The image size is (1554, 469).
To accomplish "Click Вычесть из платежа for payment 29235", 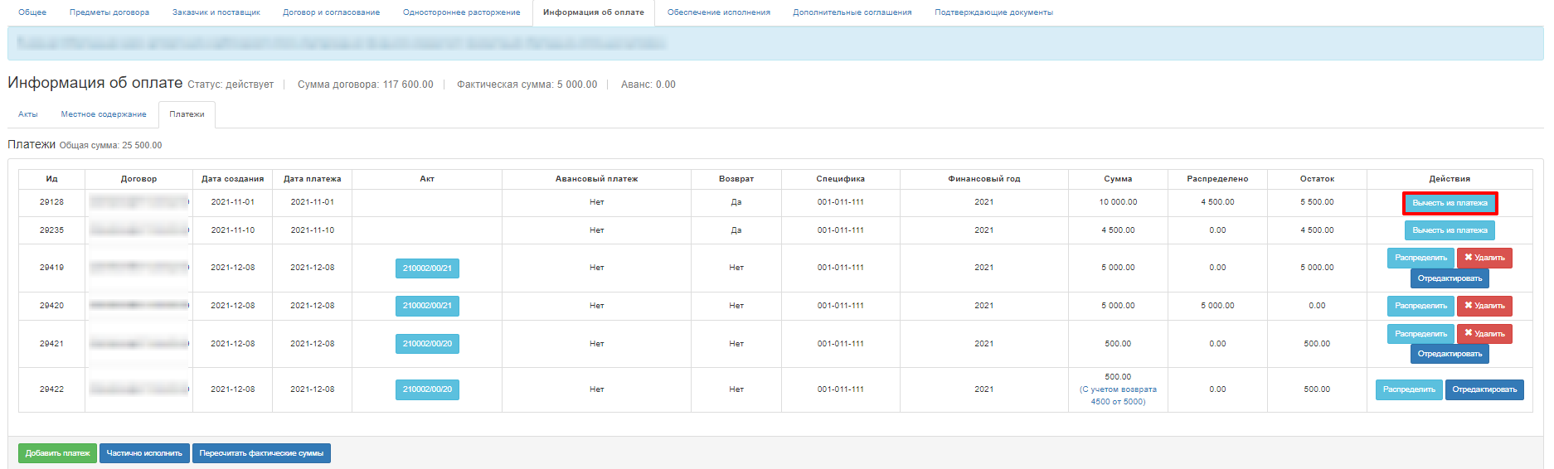I will (x=1450, y=230).
